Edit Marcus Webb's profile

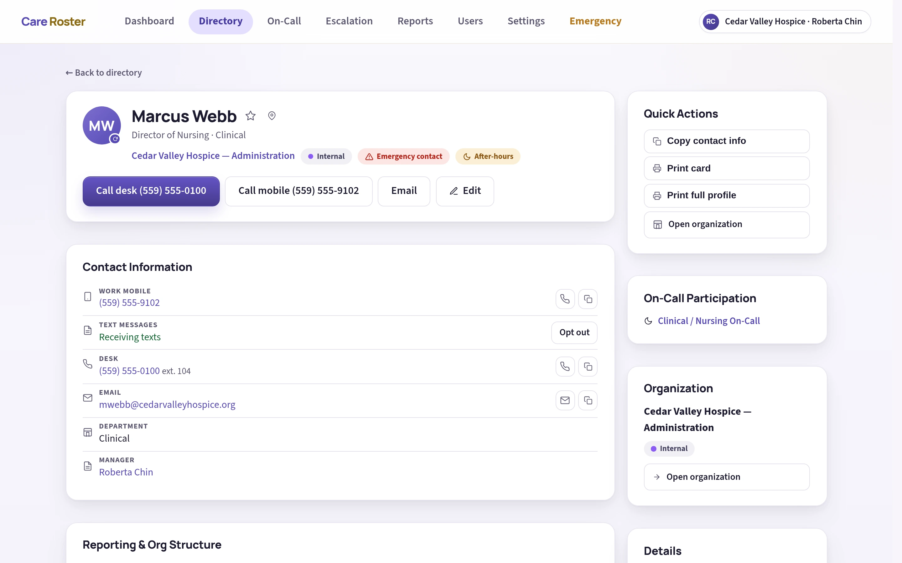click(465, 191)
